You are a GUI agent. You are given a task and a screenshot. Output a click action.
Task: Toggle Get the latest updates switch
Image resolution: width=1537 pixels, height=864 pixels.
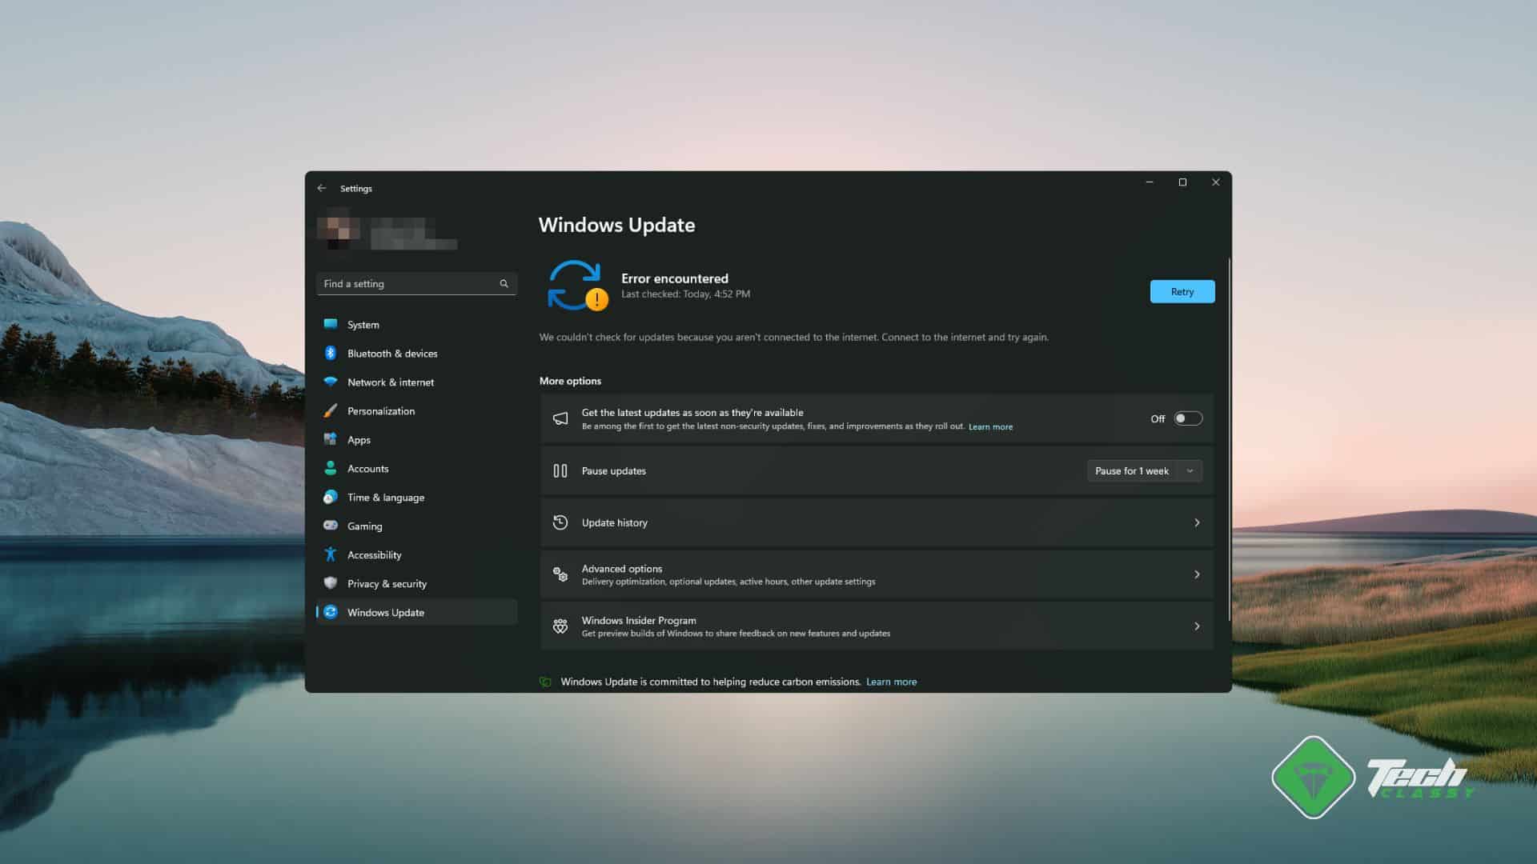(x=1187, y=418)
